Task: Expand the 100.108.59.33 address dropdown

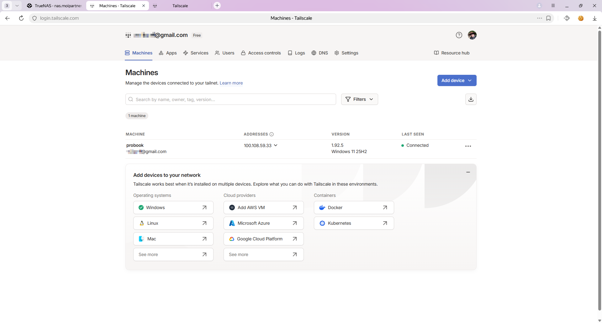Action: (276, 145)
